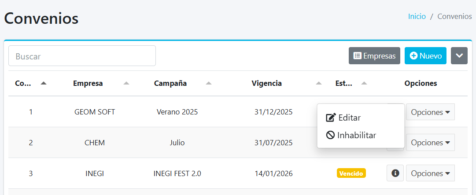This screenshot has height=195, width=476.
Task: Sort by the first 'Co...' column arrow
Action: 43,83
